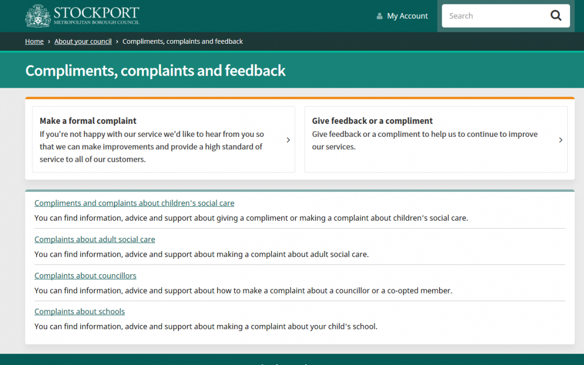Open children's social care complaints link
The height and width of the screenshot is (365, 584).
[134, 203]
